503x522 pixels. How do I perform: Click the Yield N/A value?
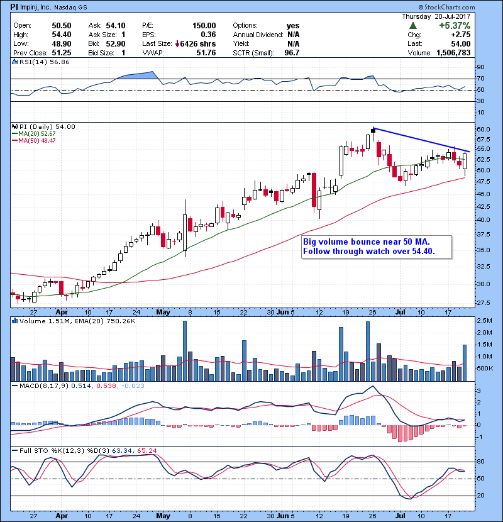click(294, 44)
